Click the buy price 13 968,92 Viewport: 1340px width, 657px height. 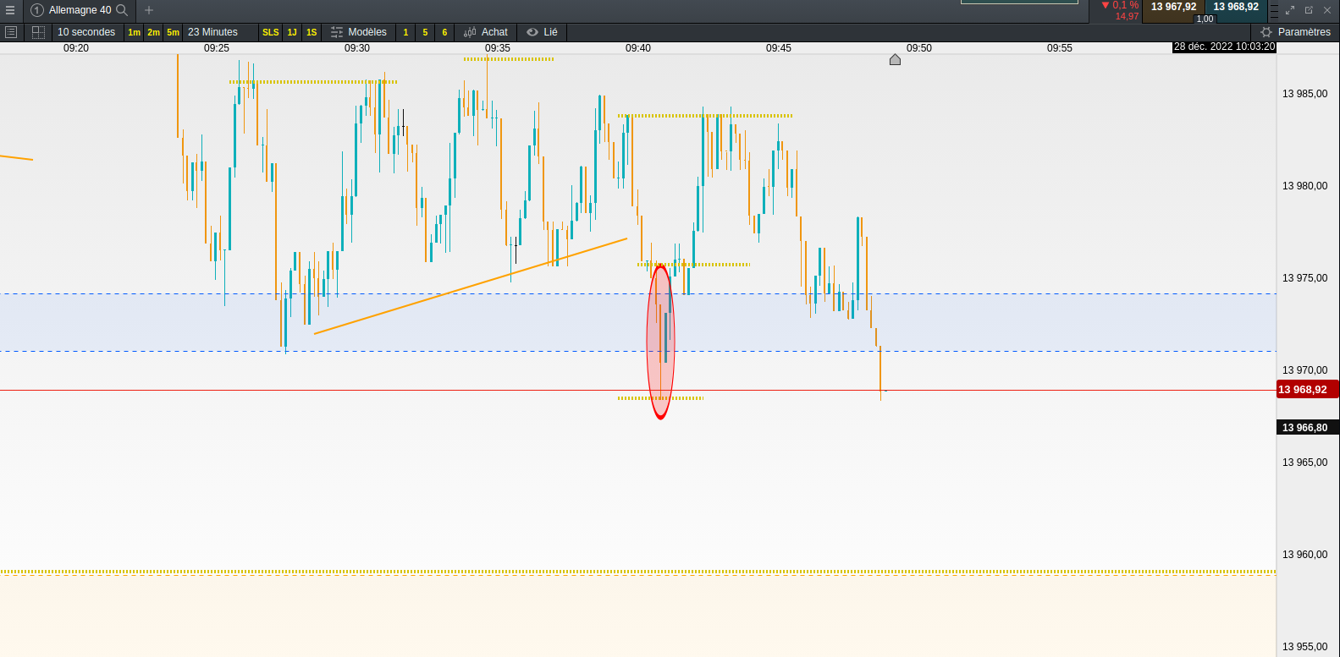[1236, 7]
